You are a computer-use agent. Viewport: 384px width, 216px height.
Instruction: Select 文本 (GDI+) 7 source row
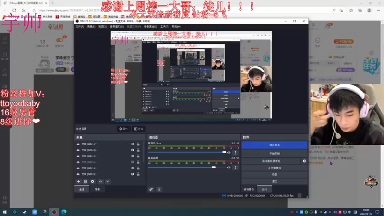coord(109,144)
